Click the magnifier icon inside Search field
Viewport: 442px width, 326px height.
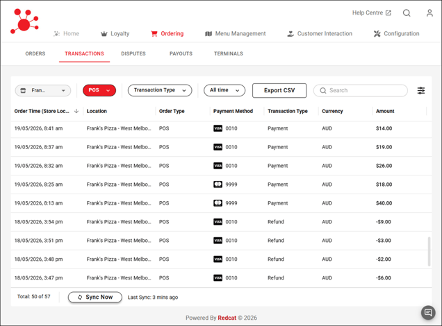[x=323, y=91]
